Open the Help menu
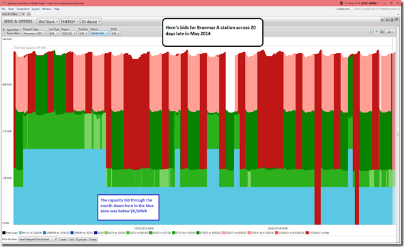Screen dimensions: 404x247 tap(57, 9)
